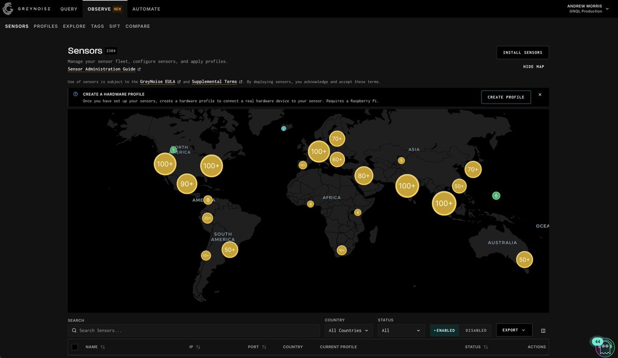Select the 100+ cluster over India
The image size is (618, 358).
(407, 186)
